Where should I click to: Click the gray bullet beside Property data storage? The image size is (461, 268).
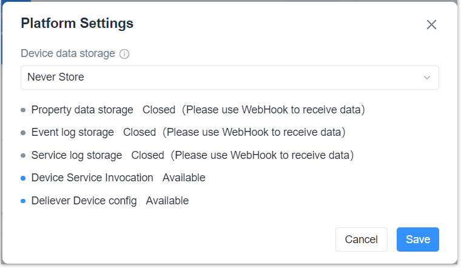coord(23,110)
